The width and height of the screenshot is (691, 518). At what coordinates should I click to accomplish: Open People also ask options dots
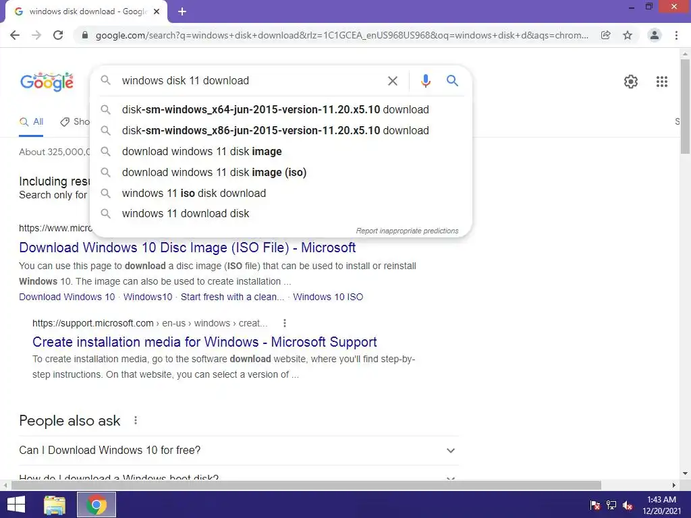(136, 421)
